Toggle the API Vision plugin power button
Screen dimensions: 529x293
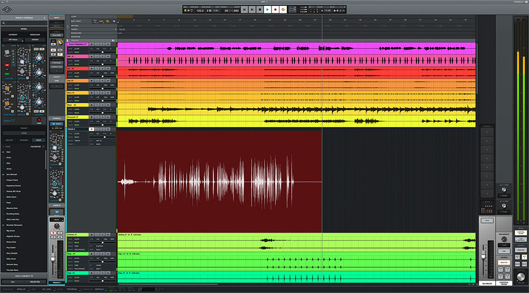[x=39, y=120]
